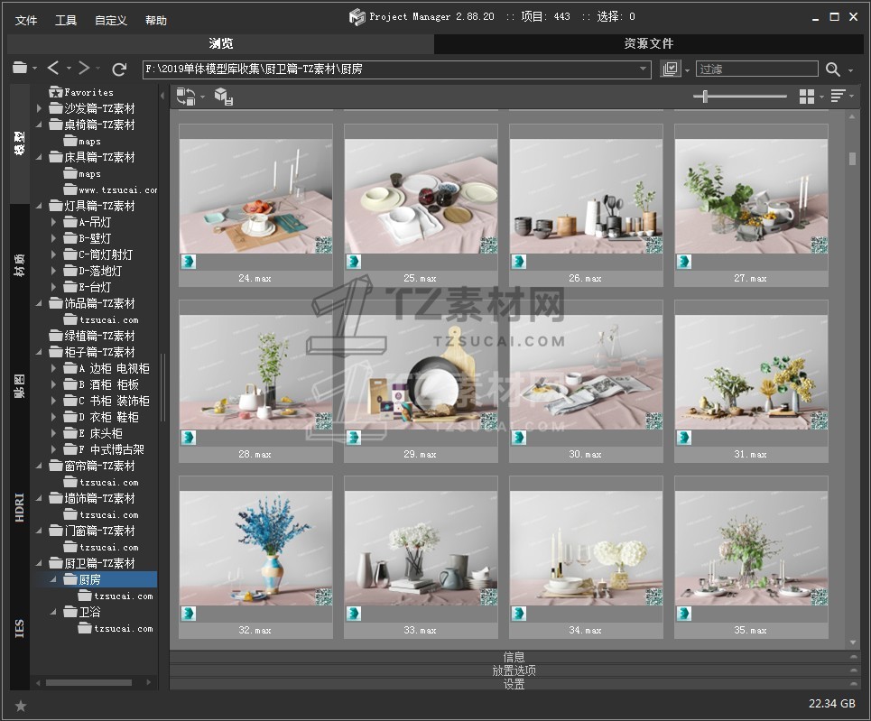Open the 工具 menu

click(66, 21)
